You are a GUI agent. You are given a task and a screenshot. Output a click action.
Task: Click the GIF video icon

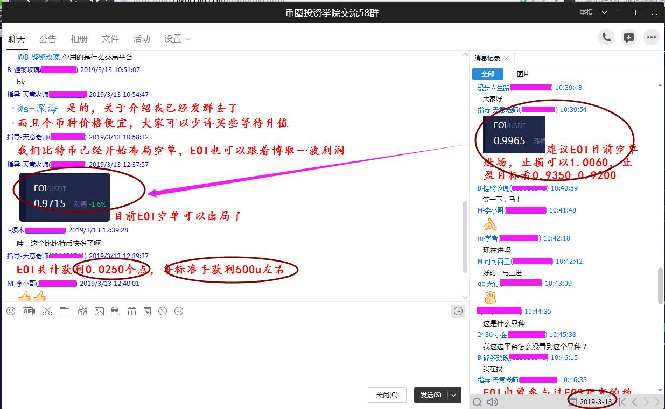29,311
